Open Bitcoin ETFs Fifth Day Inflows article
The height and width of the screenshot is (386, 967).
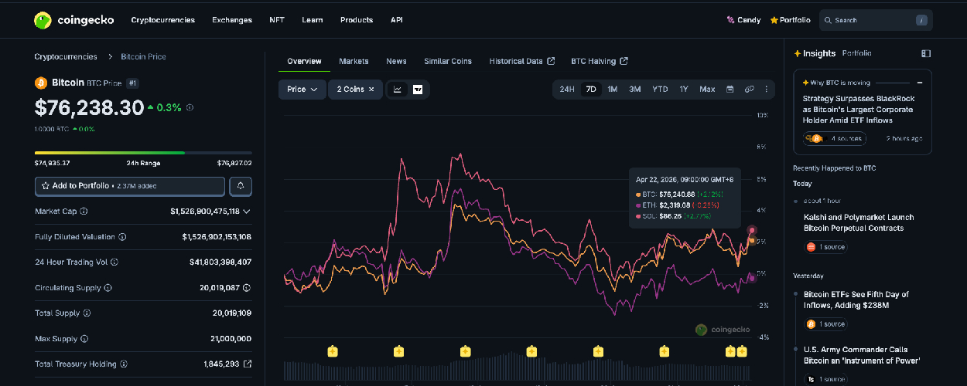click(856, 300)
